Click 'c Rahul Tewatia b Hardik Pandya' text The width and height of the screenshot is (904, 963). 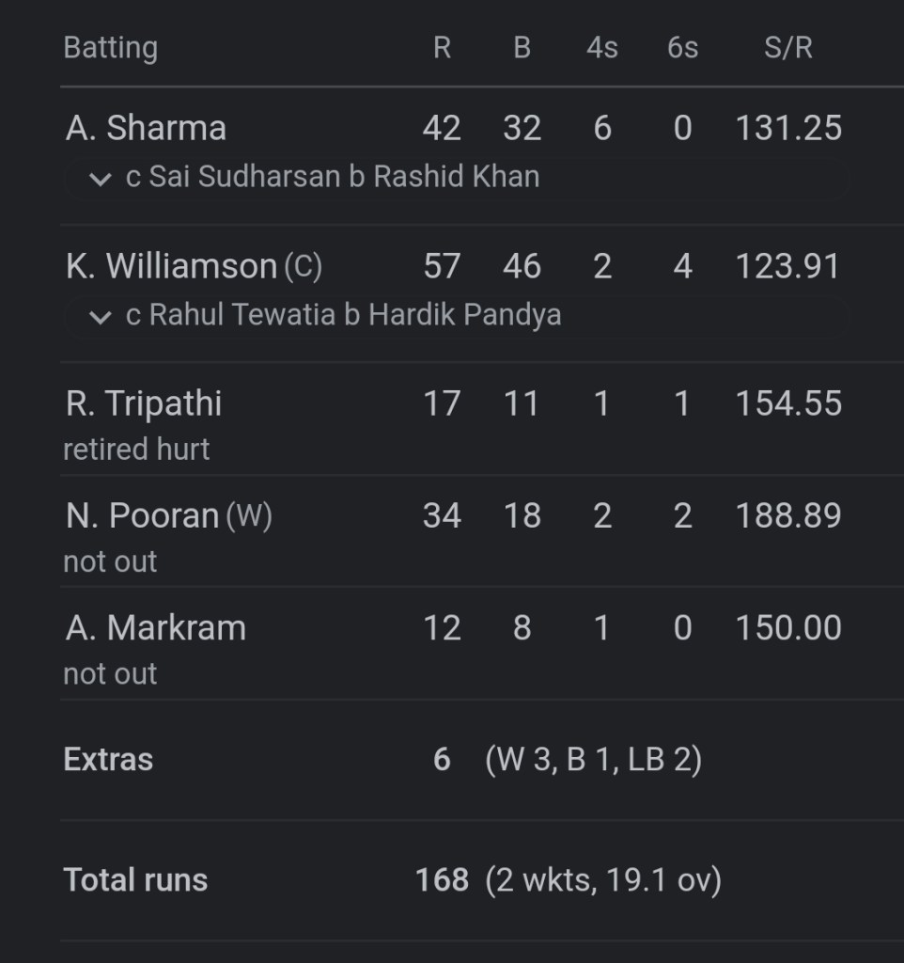point(343,314)
